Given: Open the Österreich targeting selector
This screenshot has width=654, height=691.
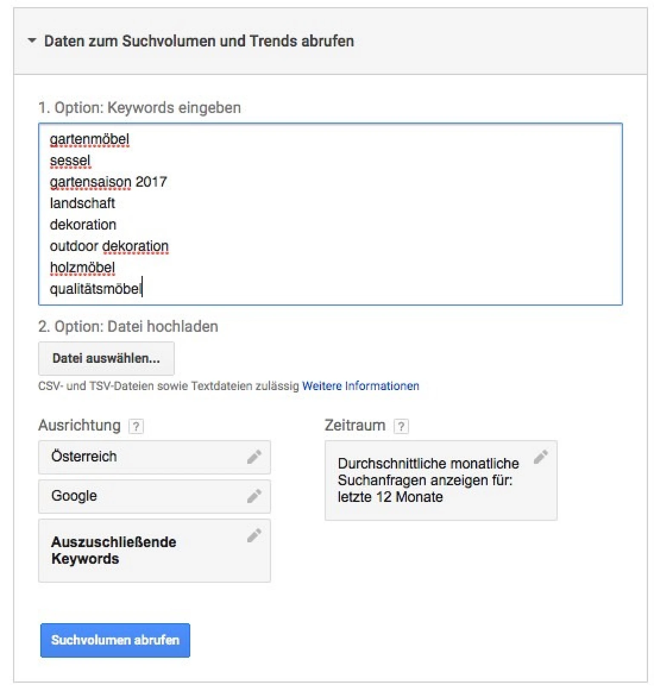Looking at the screenshot, I should coord(155,457).
